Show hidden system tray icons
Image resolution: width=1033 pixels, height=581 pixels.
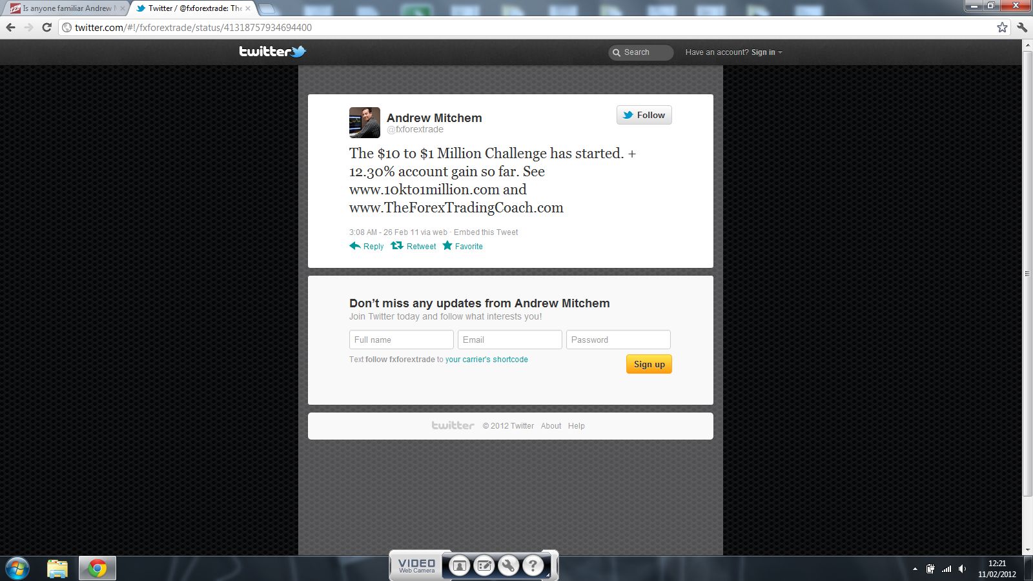[915, 569]
